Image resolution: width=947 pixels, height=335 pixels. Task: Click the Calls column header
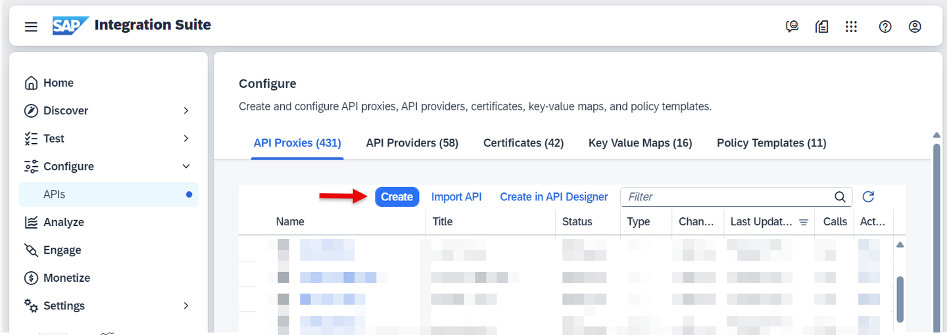[x=835, y=222]
